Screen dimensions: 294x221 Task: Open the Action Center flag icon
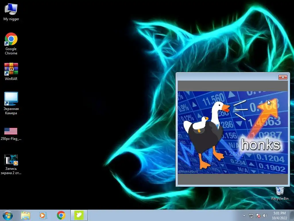(x=258, y=216)
